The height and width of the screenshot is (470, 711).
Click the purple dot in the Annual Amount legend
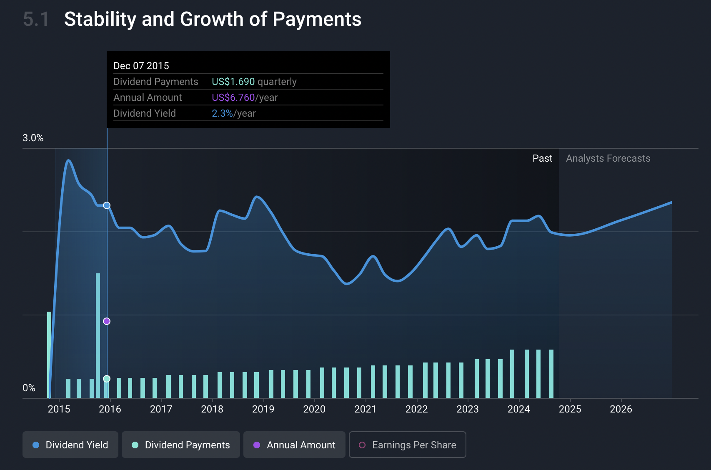(257, 445)
